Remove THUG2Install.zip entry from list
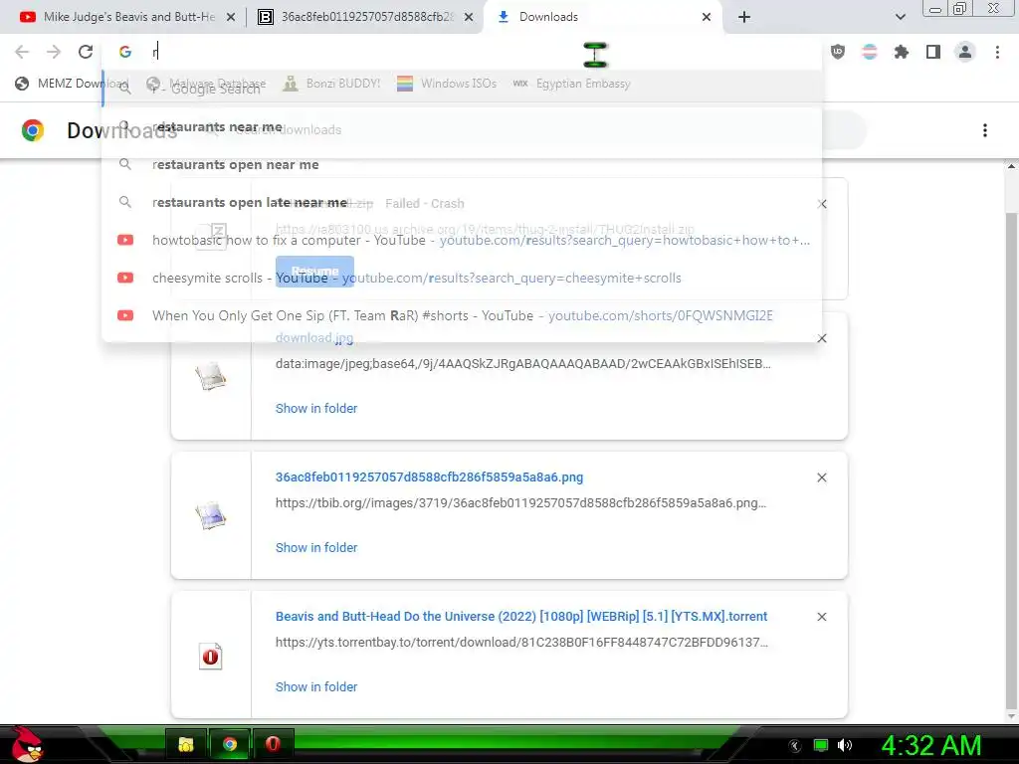Screen dimensions: 1019x764 coord(822,204)
